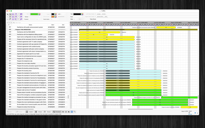Toggle the eye visibility icon
The width and height of the screenshot is (205, 128).
[x=8, y=19]
